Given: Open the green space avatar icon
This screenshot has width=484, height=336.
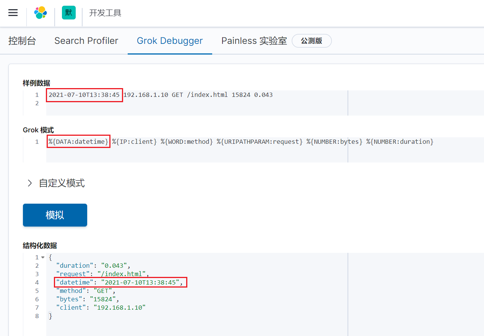Looking at the screenshot, I should tap(69, 13).
